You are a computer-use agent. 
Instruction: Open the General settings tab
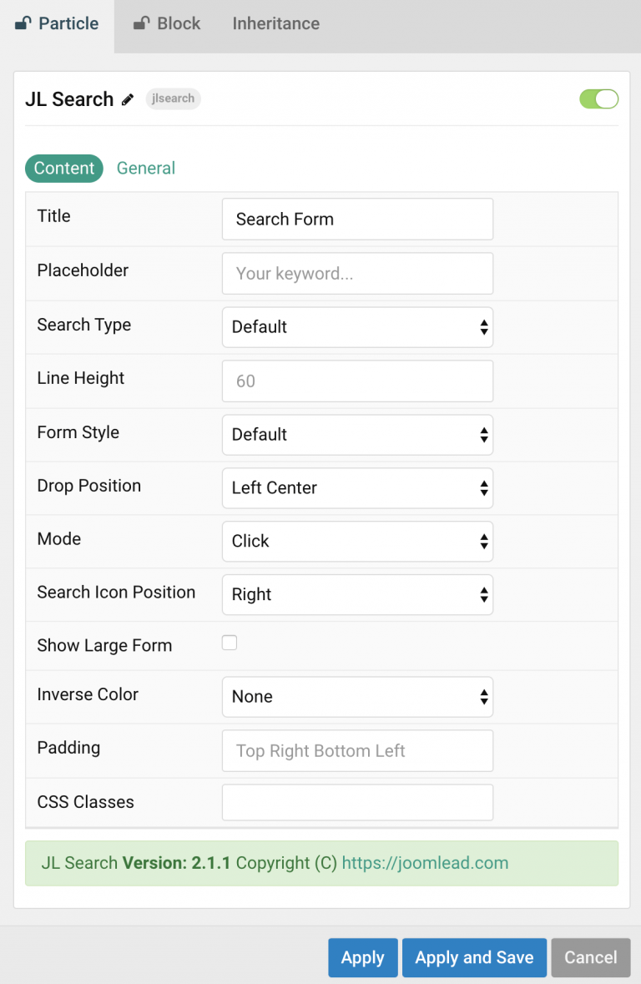point(146,168)
